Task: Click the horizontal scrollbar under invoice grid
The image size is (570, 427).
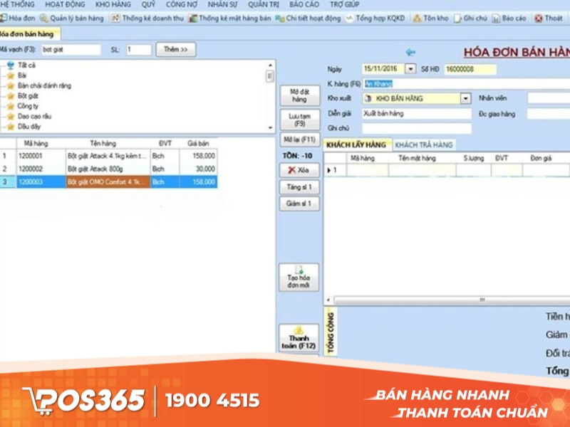Action: tap(449, 300)
